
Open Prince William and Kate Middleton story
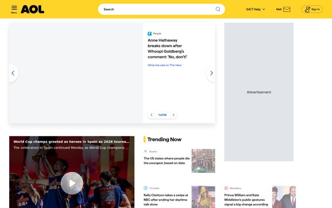tap(246, 200)
